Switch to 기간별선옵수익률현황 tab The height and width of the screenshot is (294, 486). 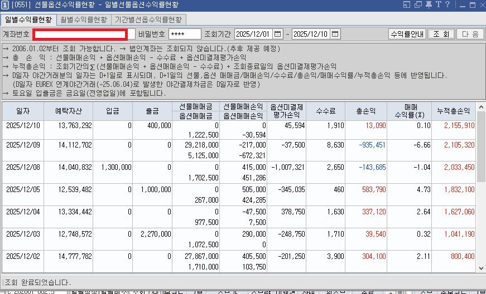pyautogui.click(x=148, y=19)
